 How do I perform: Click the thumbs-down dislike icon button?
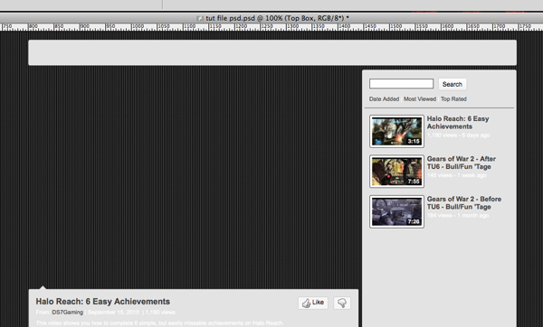342,303
